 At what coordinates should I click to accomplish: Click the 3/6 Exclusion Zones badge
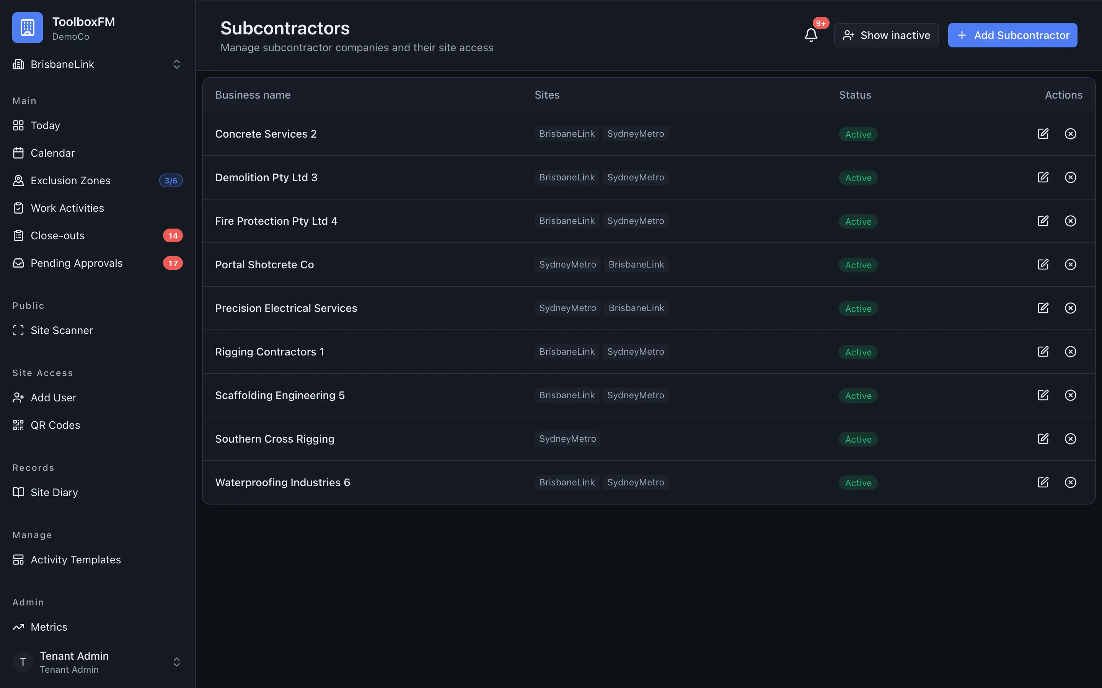point(171,181)
